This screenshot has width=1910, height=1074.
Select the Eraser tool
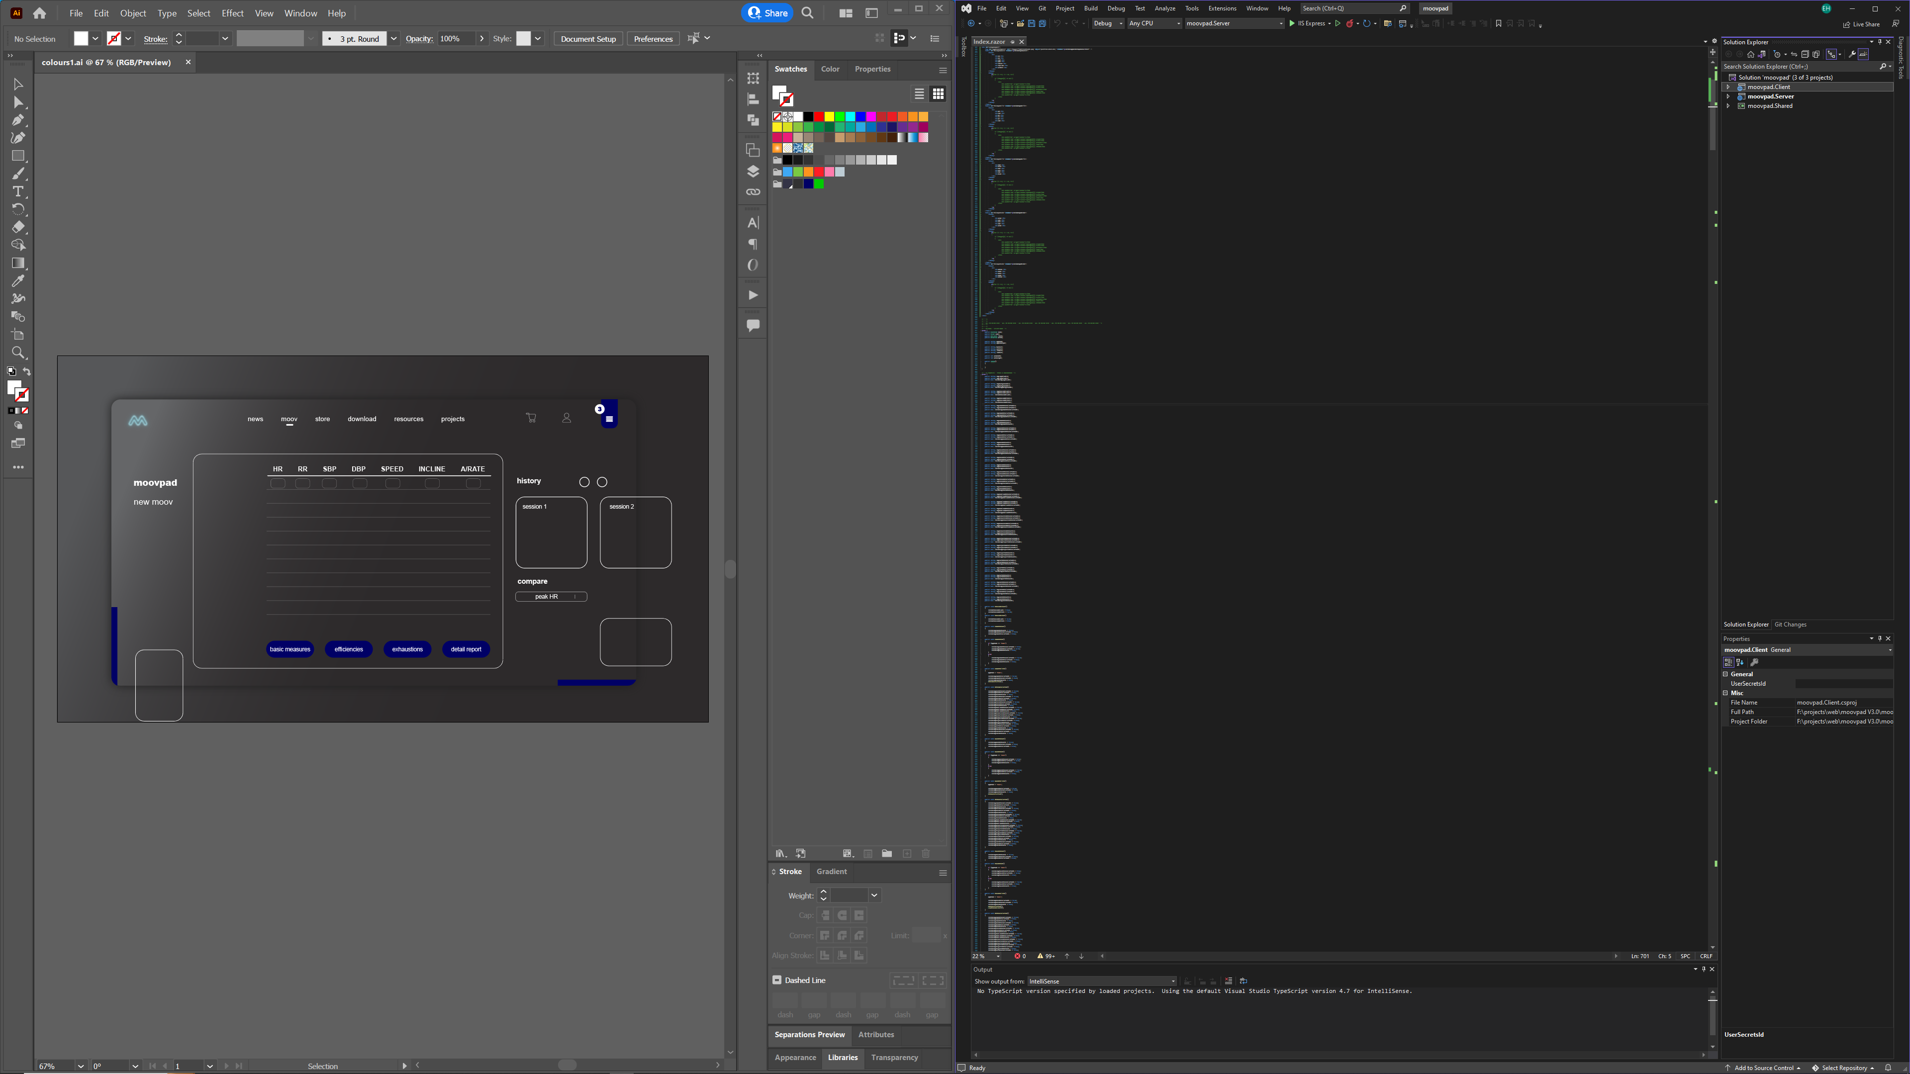coord(18,228)
